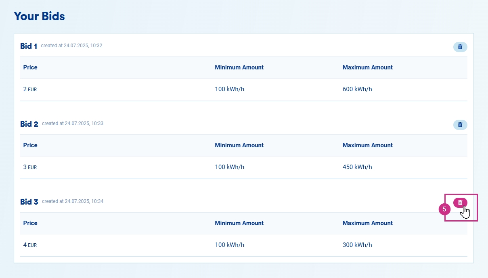Remove Bid 3 using pink trash button
The width and height of the screenshot is (488, 278).
(x=460, y=203)
